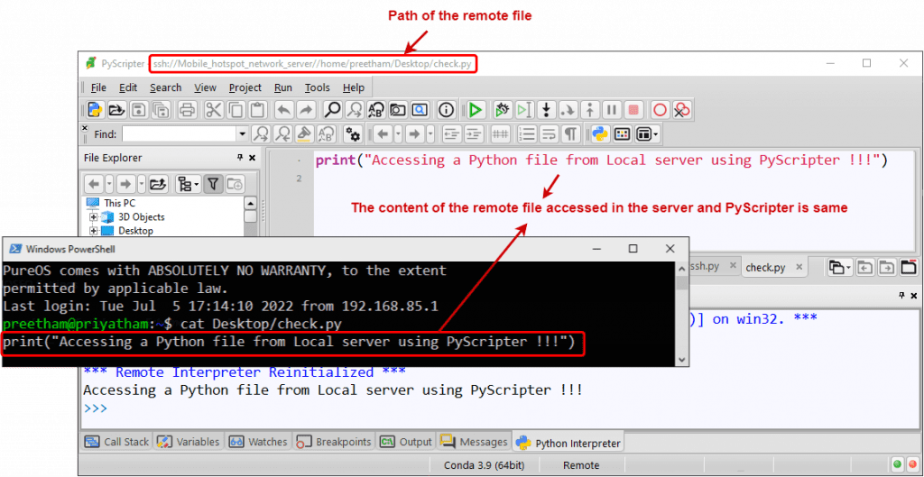Toggle File Explorer filter funnel
This screenshot has height=477, width=924.
coord(213,184)
